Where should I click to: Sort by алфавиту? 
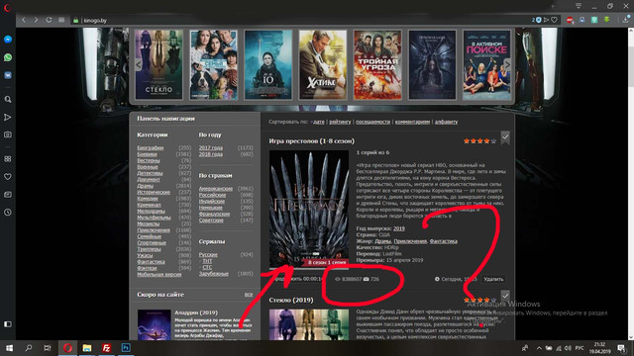pos(446,122)
